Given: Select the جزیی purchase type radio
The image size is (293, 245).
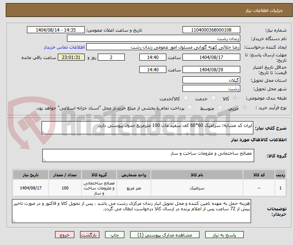Looking at the screenshot, I should click(244, 108).
